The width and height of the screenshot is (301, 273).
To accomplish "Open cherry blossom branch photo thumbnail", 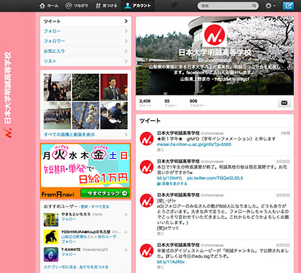I will point(86,116).
